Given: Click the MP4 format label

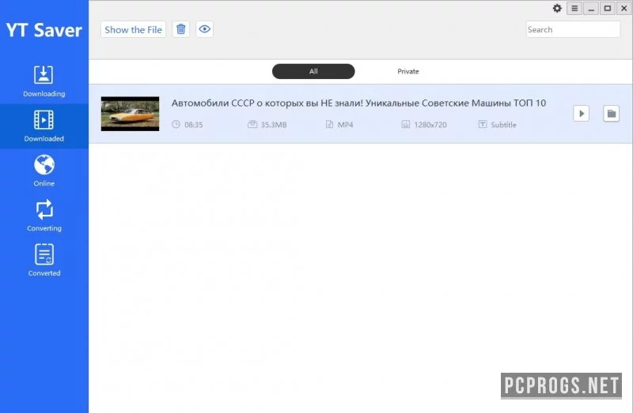Looking at the screenshot, I should coord(345,125).
